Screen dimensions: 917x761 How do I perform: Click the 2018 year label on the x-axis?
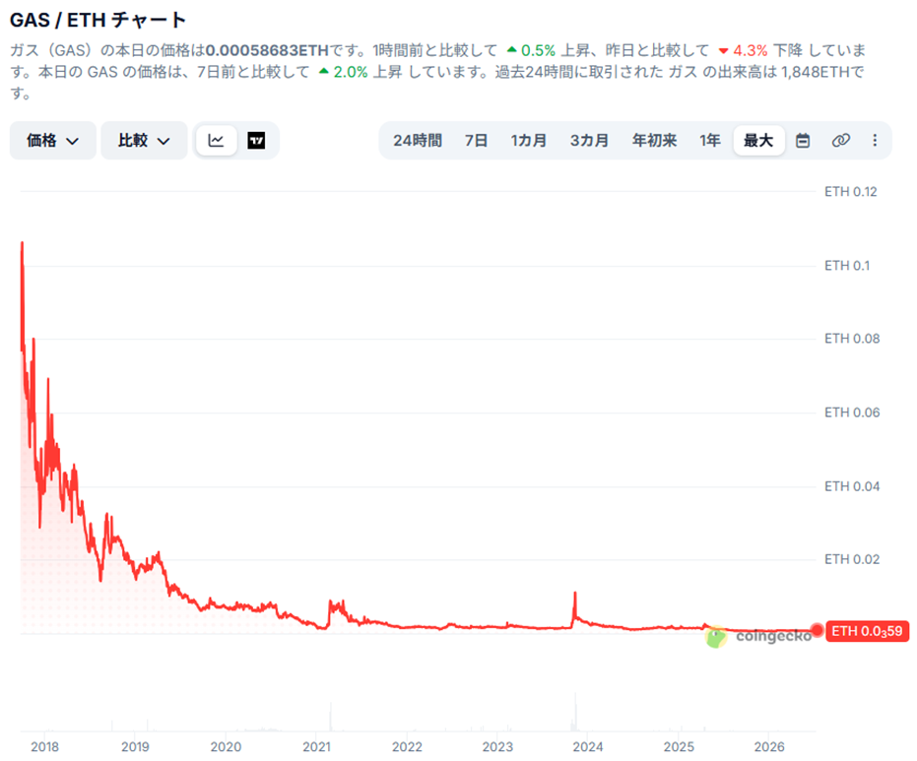click(45, 746)
